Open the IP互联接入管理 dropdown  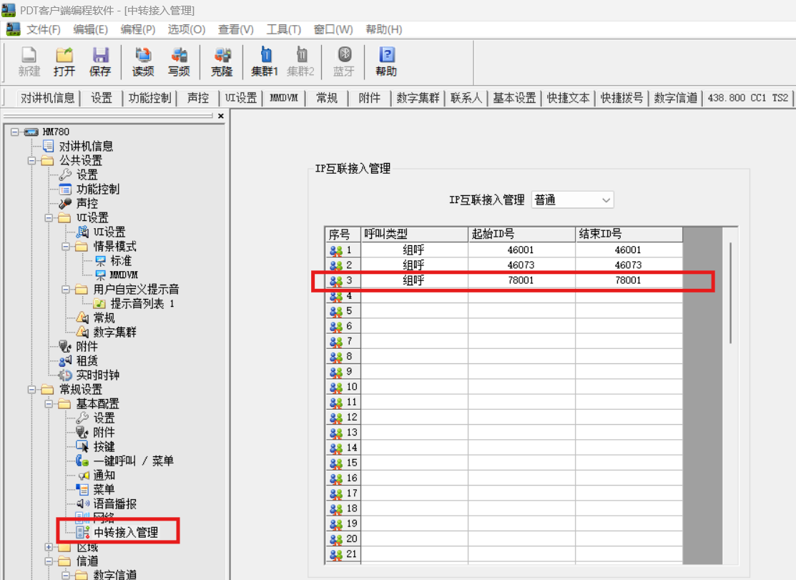point(572,200)
